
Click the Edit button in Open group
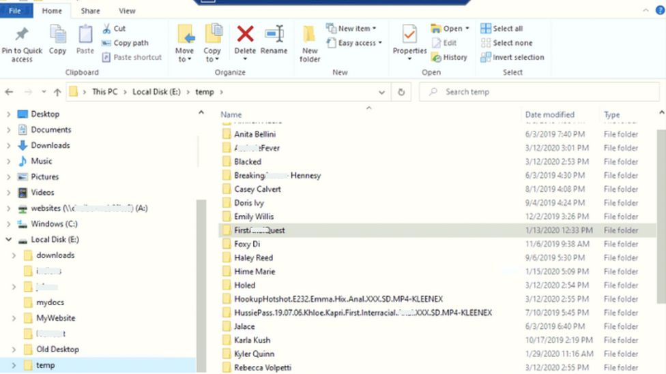[x=444, y=43]
